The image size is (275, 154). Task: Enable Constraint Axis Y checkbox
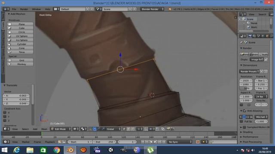(x=5, y=116)
